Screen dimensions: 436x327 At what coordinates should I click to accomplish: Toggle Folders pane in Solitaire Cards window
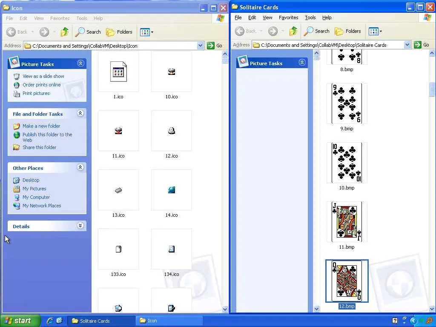348,31
